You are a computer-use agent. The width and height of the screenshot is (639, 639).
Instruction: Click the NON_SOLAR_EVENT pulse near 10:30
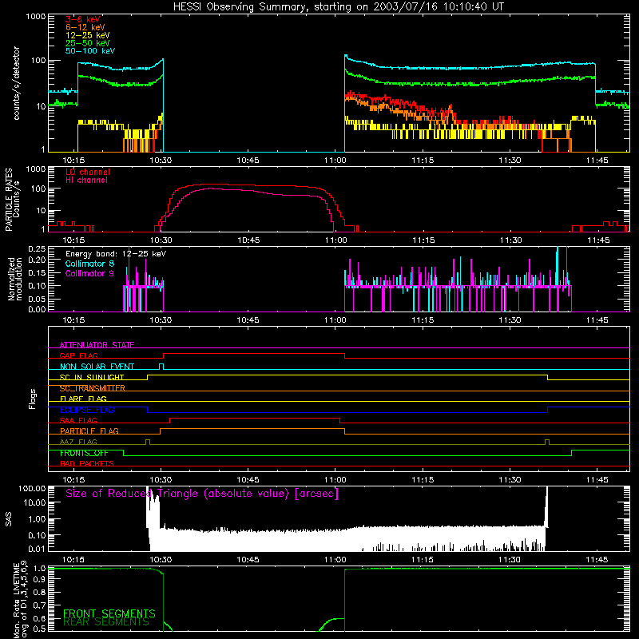pyautogui.click(x=161, y=366)
